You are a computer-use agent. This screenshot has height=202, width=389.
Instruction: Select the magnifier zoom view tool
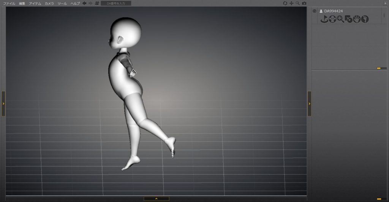(x=298, y=3)
